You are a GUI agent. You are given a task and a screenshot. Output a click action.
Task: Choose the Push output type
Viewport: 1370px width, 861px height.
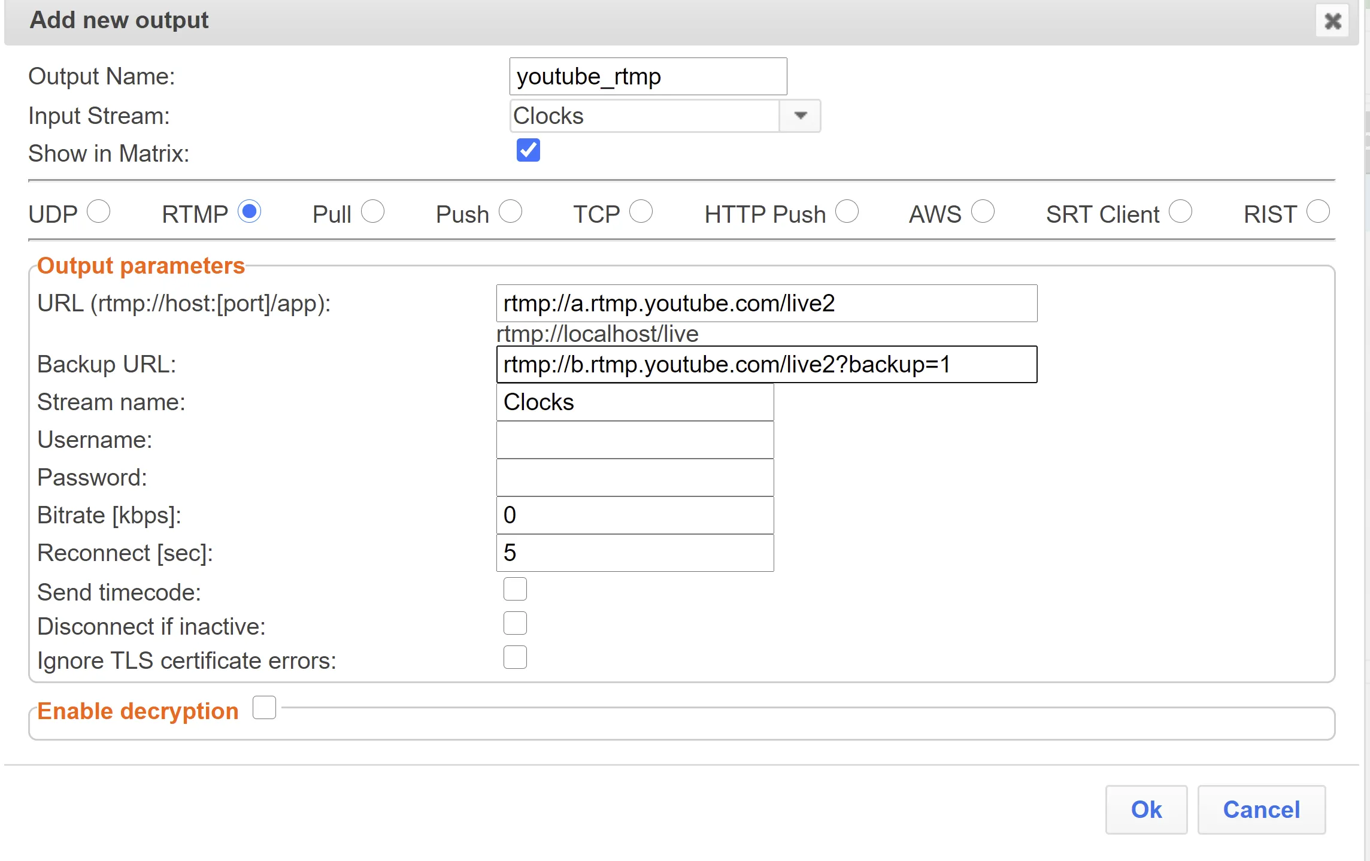point(511,211)
